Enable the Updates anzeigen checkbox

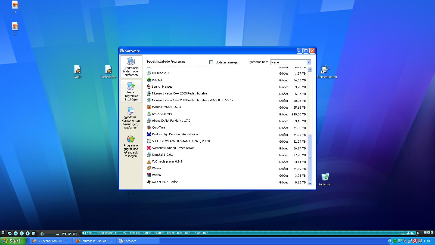(x=211, y=62)
